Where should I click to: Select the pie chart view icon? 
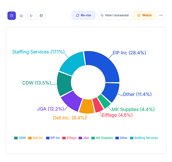12,16
